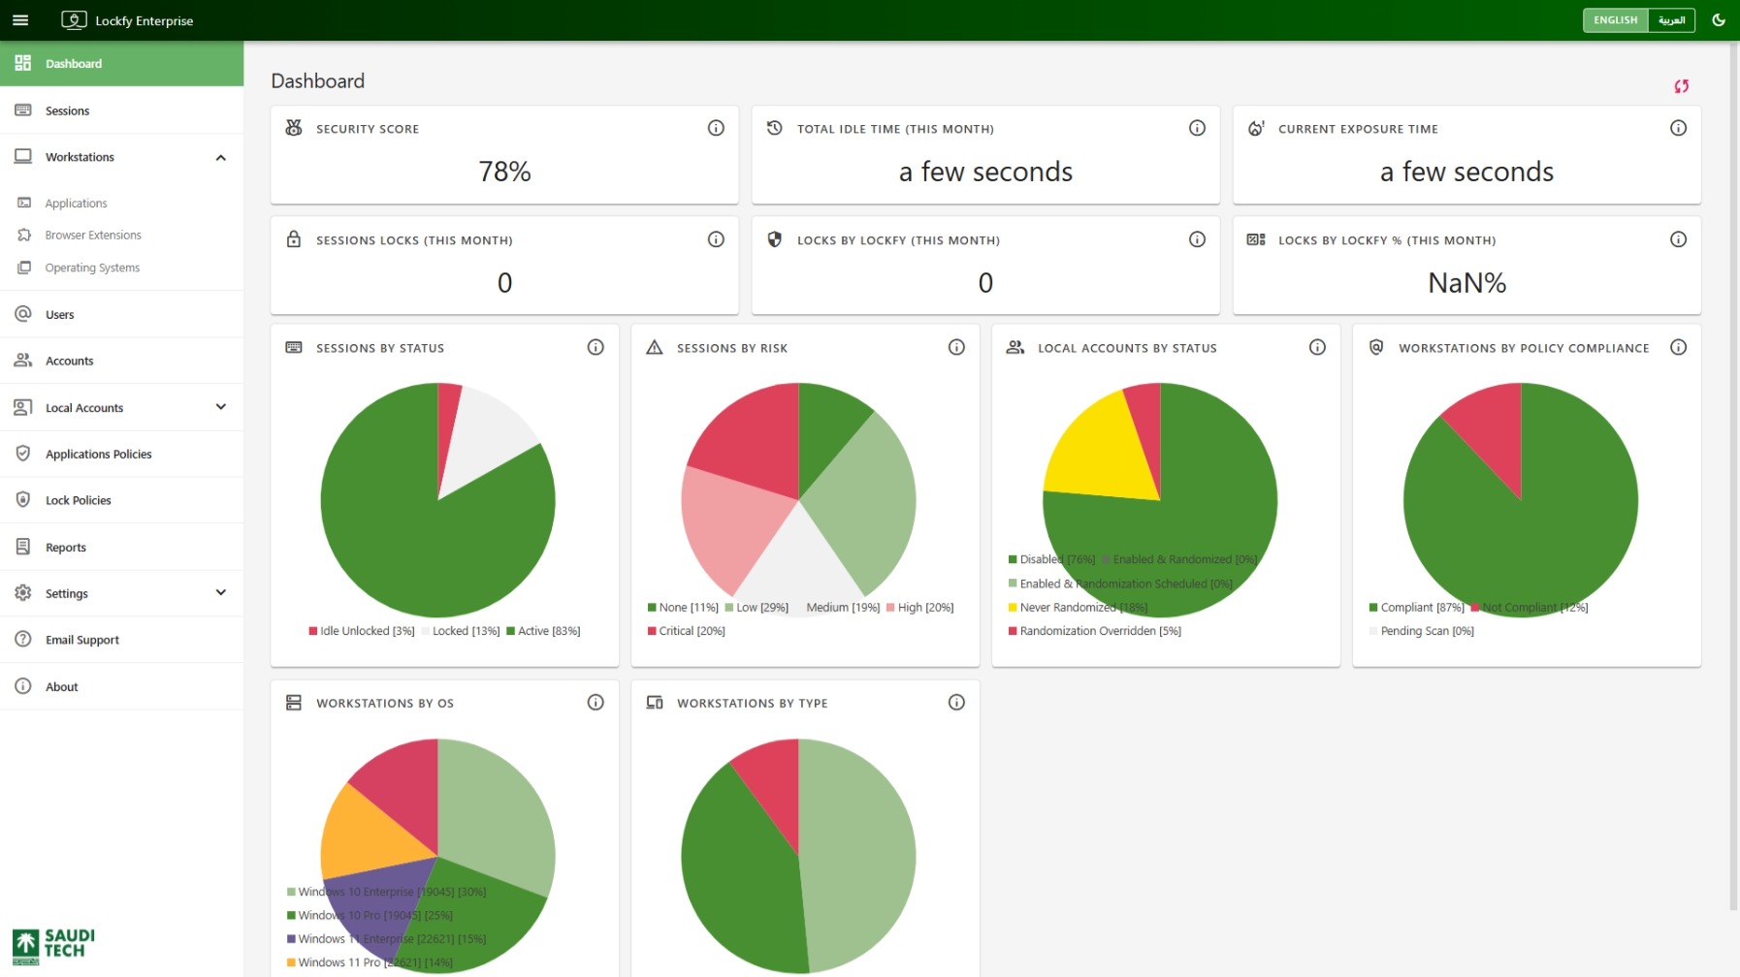The image size is (1740, 977).
Task: Show info for Locks by Lockfy % card
Action: 1678,239
